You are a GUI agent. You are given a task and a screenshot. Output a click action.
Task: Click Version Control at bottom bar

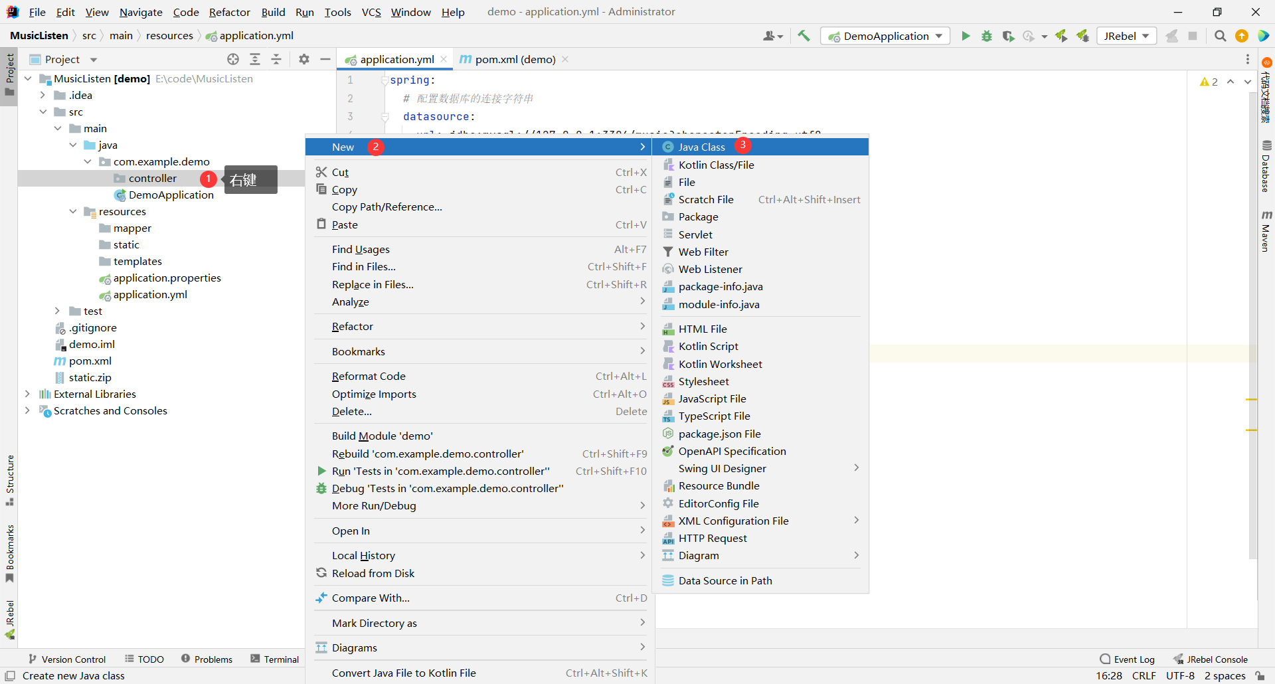(x=66, y=659)
